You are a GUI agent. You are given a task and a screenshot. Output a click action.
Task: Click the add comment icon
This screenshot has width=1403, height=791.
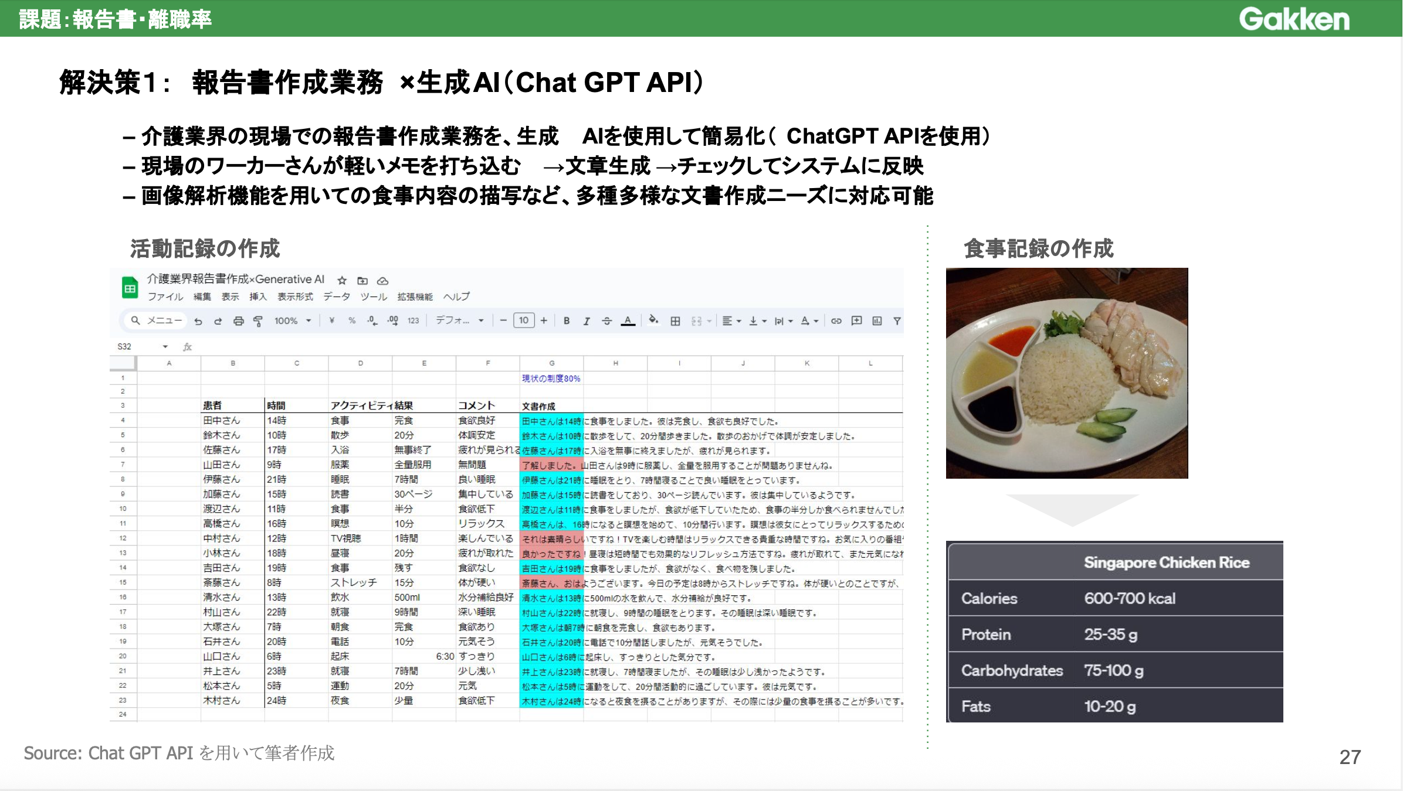coord(856,321)
